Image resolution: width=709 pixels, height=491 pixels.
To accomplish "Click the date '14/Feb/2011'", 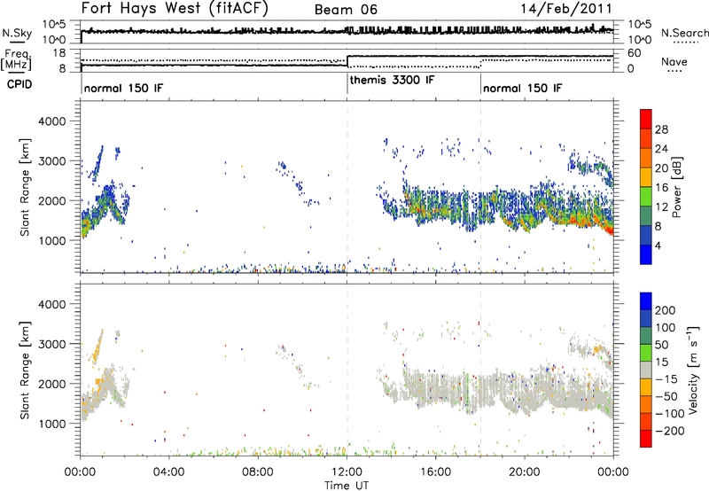I will click(566, 9).
